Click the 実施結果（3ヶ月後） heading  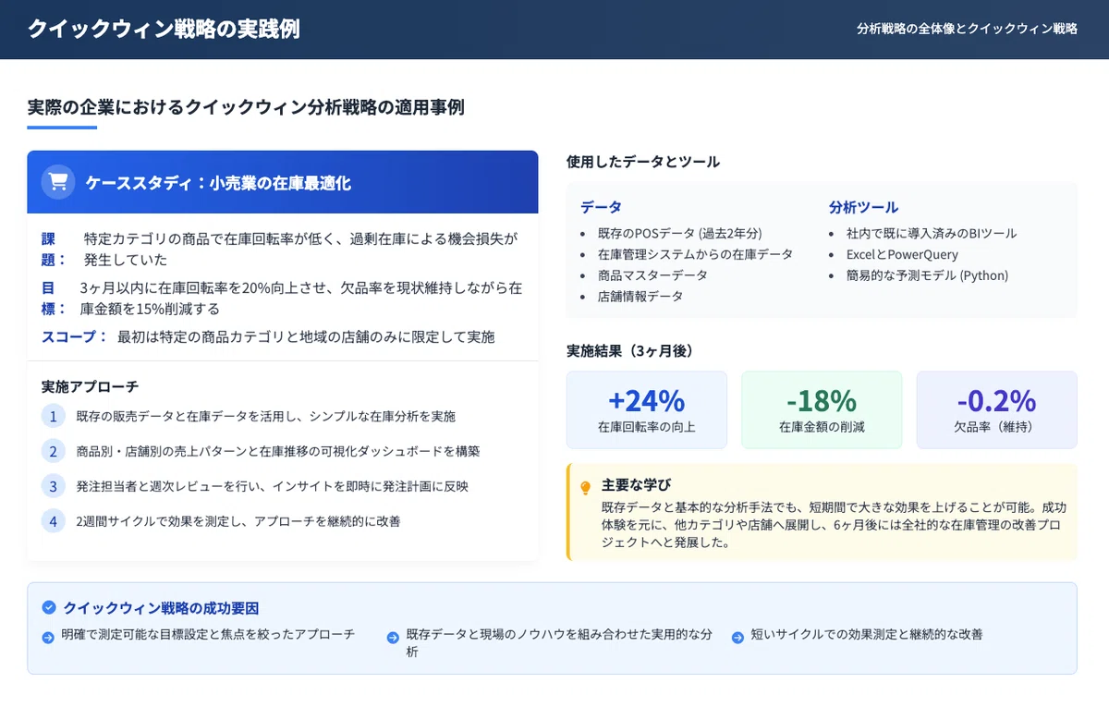[x=630, y=351]
